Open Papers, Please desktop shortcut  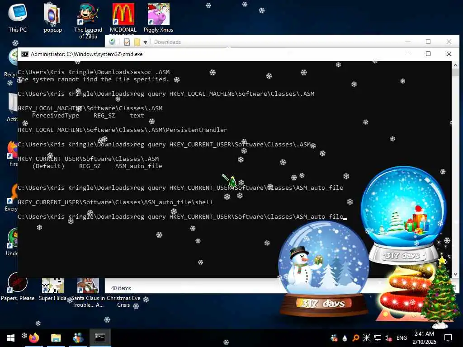pos(18,286)
